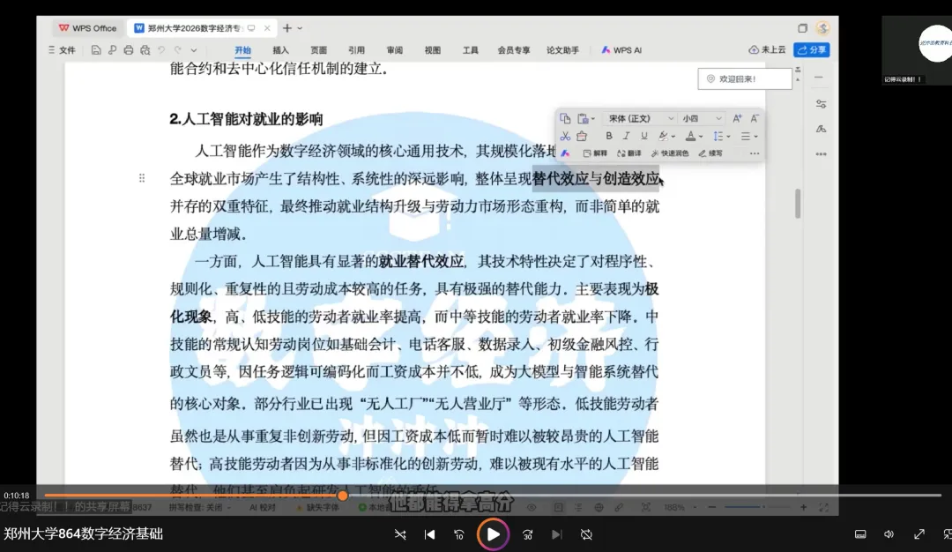Open the WPS AI ribbon tab
952x552 pixels.
[621, 49]
